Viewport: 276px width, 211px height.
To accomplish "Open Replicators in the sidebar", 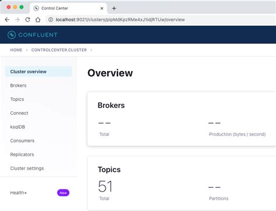I will pyautogui.click(x=22, y=154).
